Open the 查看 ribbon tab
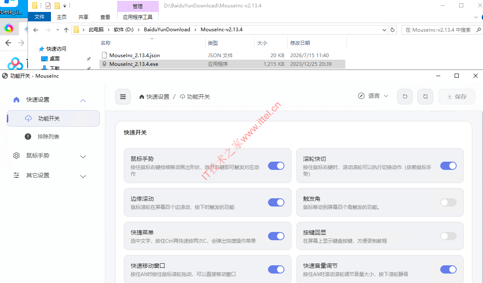 tap(105, 17)
